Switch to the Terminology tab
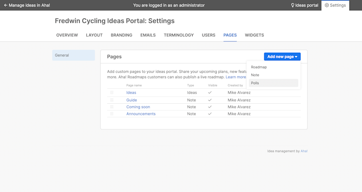 (x=179, y=35)
